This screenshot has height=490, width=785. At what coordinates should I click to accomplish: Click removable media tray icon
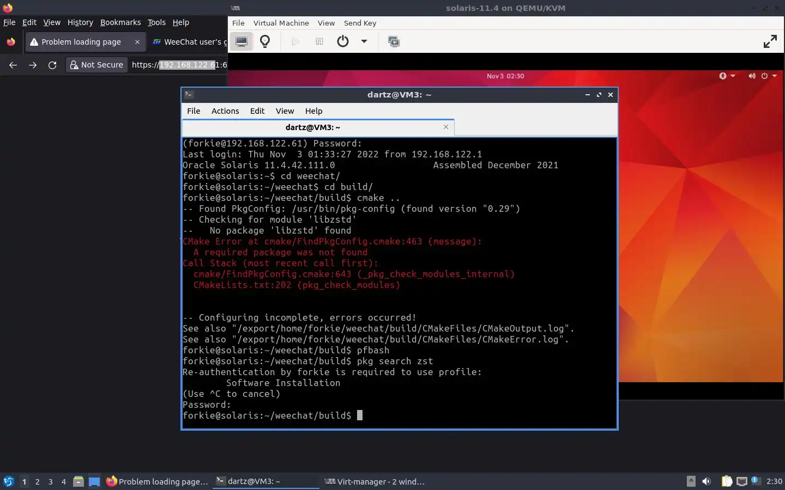[691, 481]
